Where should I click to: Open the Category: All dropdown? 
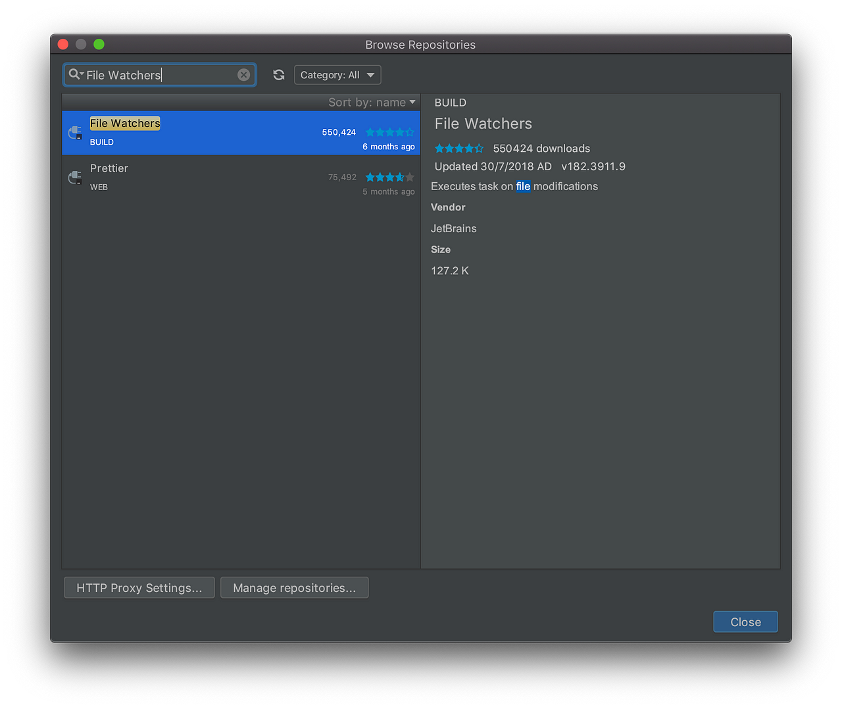(337, 75)
